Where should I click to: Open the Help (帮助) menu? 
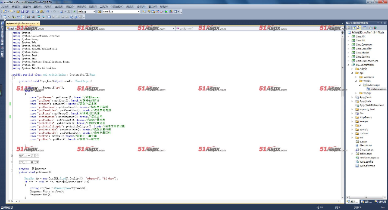(164, 7)
